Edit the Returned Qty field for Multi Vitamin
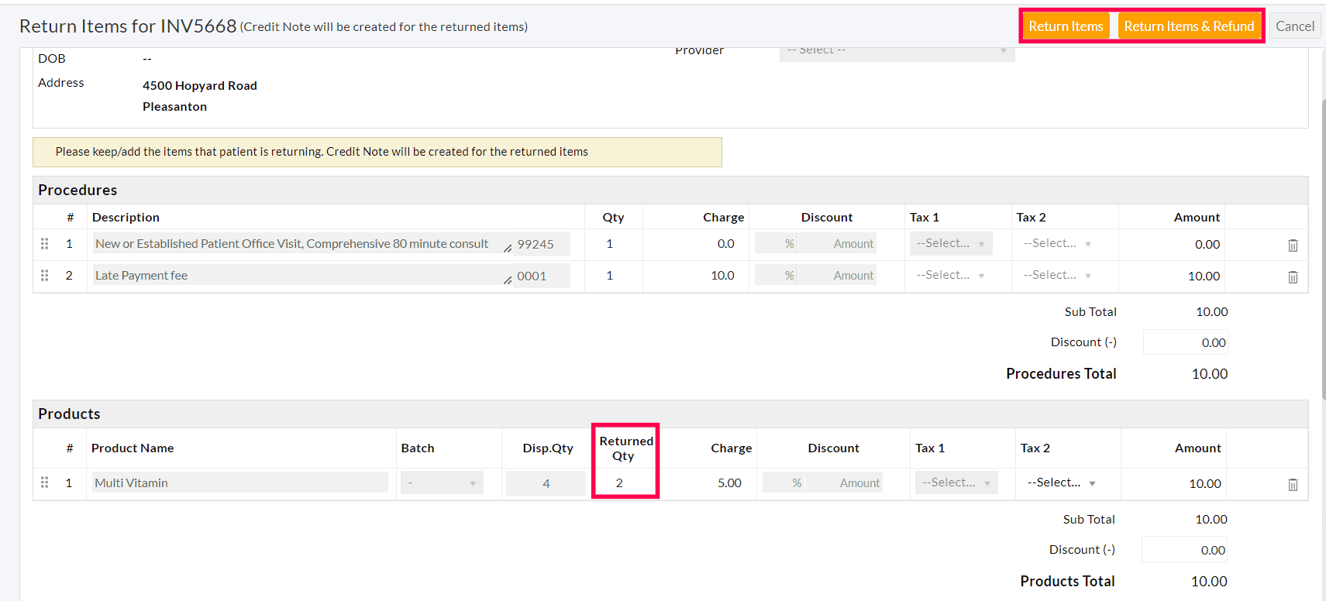The height and width of the screenshot is (601, 1326). tap(624, 483)
